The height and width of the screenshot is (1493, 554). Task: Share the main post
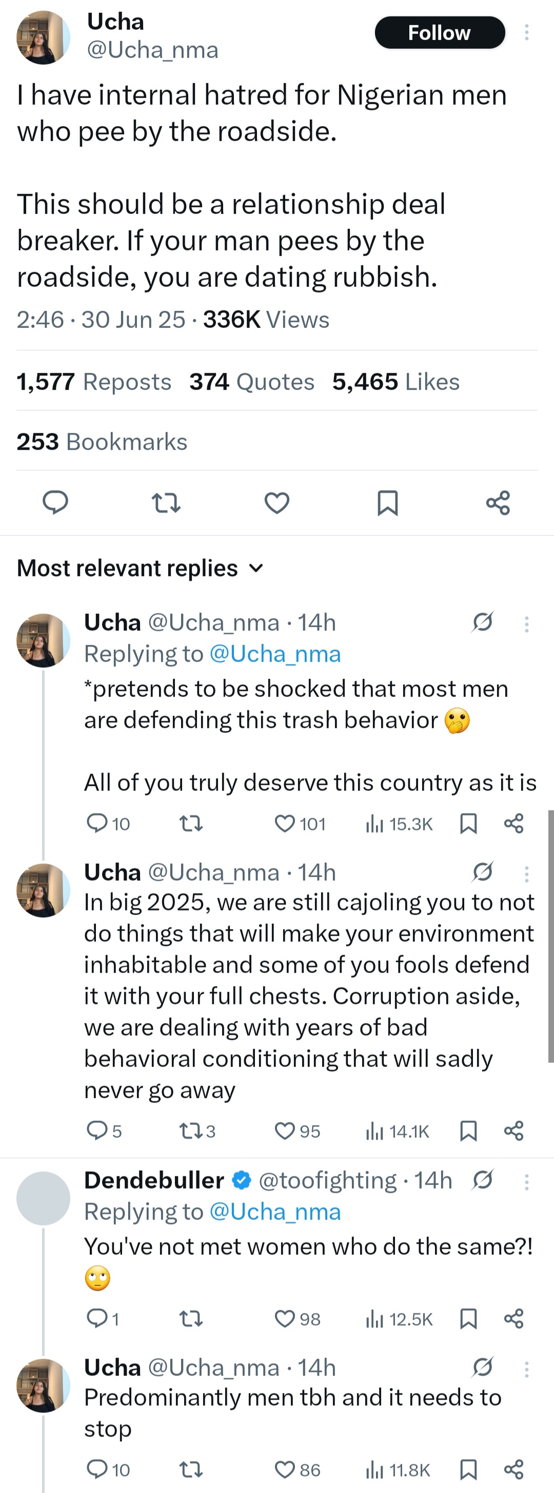click(x=498, y=502)
